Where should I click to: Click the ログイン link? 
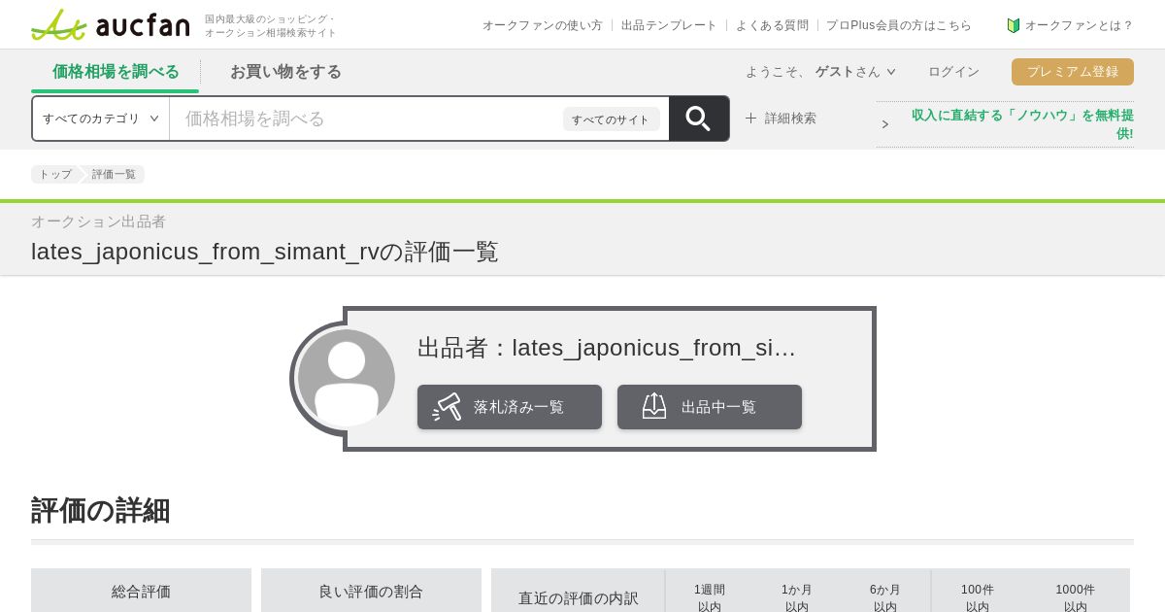coord(953,72)
